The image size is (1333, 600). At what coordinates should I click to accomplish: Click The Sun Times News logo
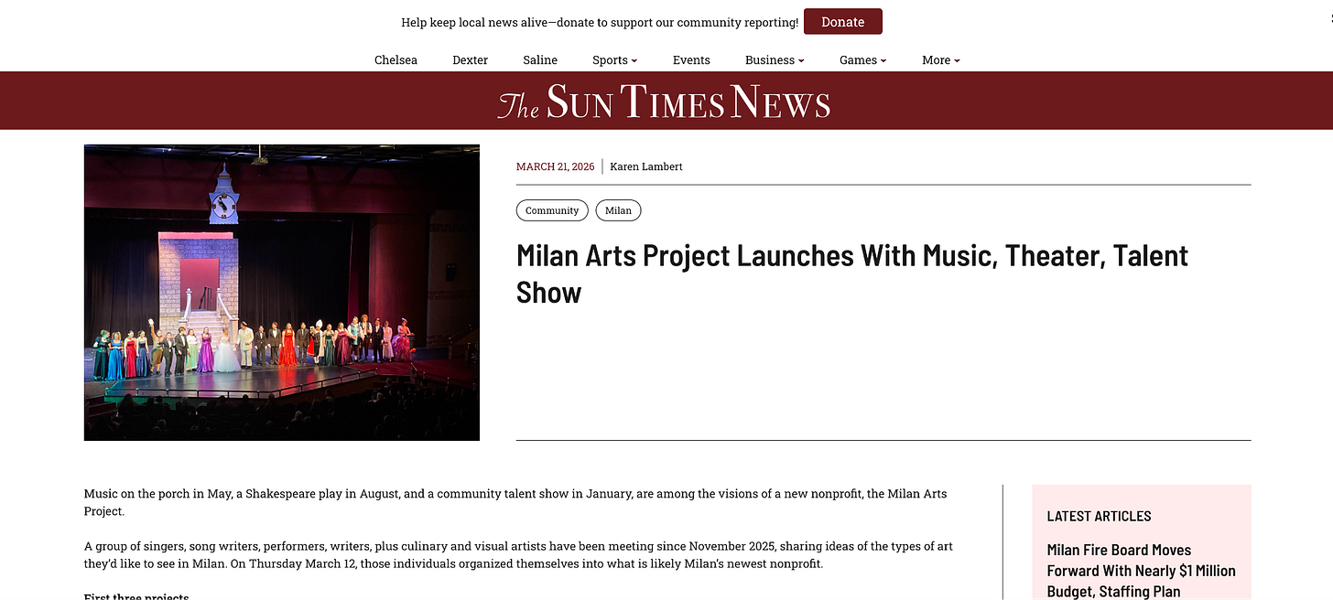pos(665,102)
